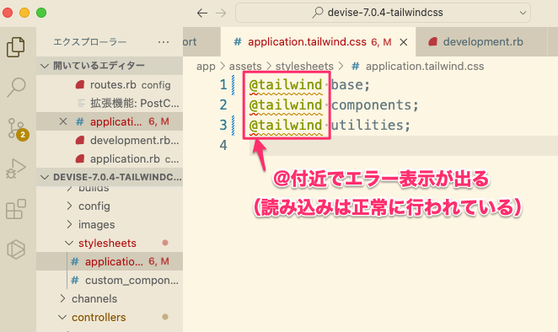The height and width of the screenshot is (332, 558).
Task: Open the Run and Debug view
Action: (16, 169)
